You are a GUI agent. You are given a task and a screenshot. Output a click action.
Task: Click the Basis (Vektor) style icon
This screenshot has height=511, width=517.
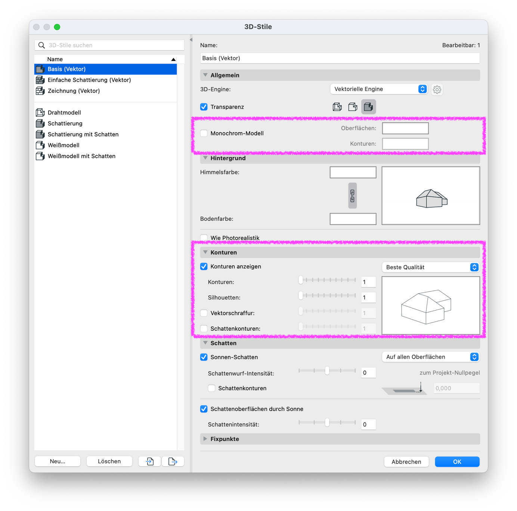click(x=40, y=69)
